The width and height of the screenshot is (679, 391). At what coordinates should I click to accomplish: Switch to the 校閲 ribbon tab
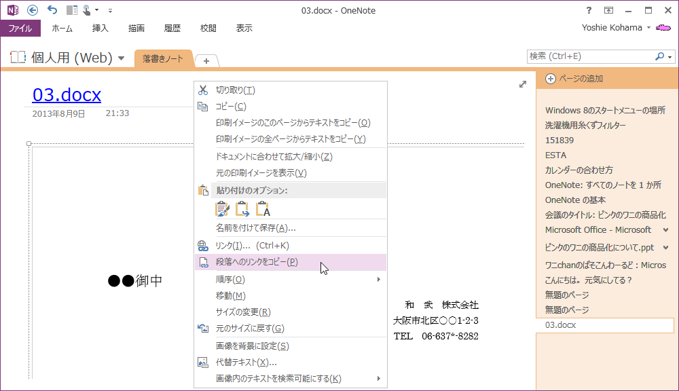tap(208, 28)
